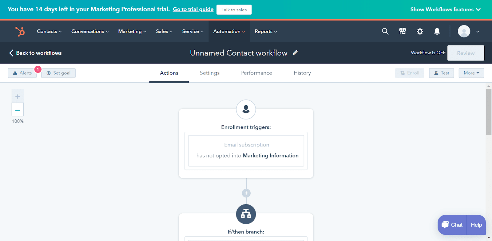
Task: Edit workflow name with pencil icon
Action: click(295, 52)
